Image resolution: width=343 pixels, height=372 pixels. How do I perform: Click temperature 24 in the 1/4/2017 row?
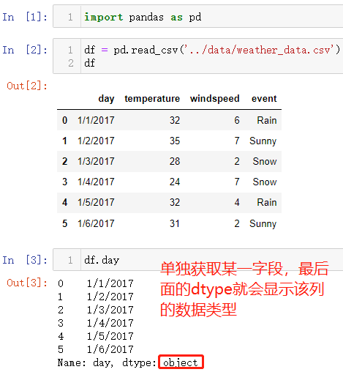(175, 182)
